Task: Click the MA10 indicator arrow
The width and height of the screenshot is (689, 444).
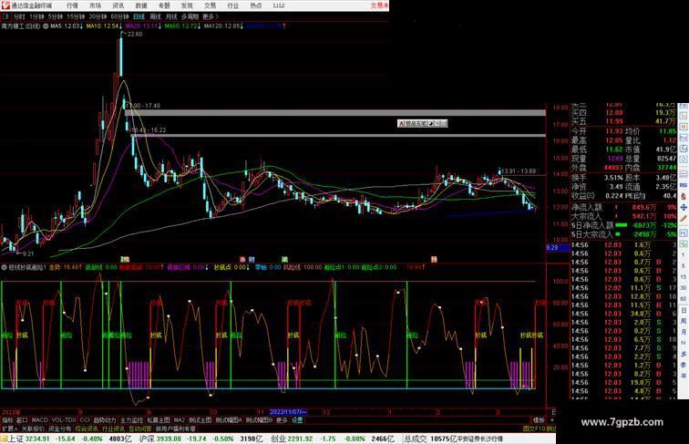Action: [121, 26]
